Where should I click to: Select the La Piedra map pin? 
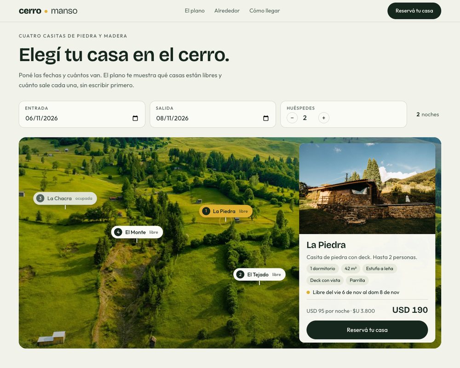point(225,211)
